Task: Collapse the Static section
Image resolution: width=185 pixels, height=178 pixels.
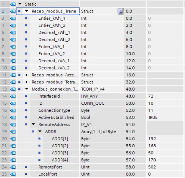Action: pyautogui.click(x=20, y=4)
